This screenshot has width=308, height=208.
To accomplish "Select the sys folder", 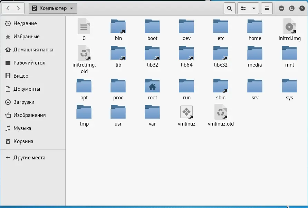I will point(289,89).
